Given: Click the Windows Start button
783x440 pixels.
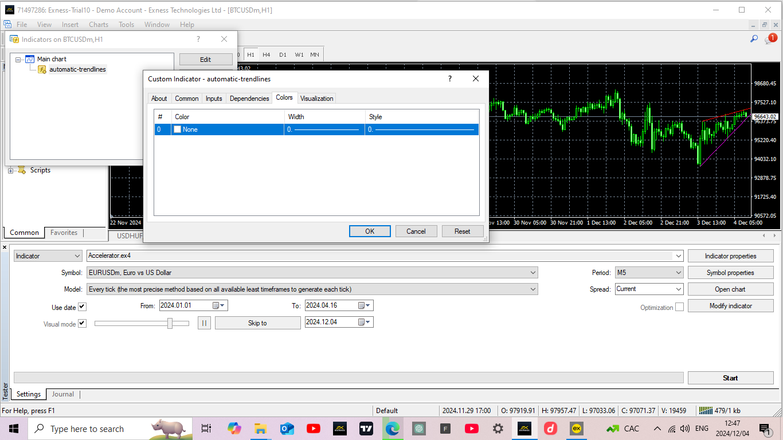Looking at the screenshot, I should (14, 429).
